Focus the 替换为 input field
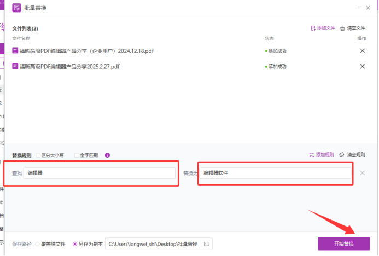Screen dimensions: 379x256 click(275, 173)
